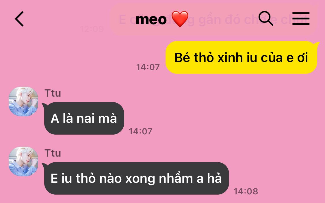The height and width of the screenshot is (203, 325).
Task: Tap the 14:08 timestamp
Action: (x=246, y=191)
